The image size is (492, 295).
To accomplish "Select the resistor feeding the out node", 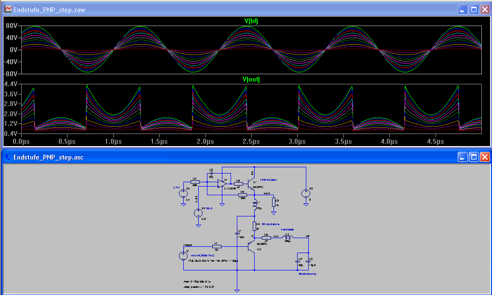I will [266, 238].
